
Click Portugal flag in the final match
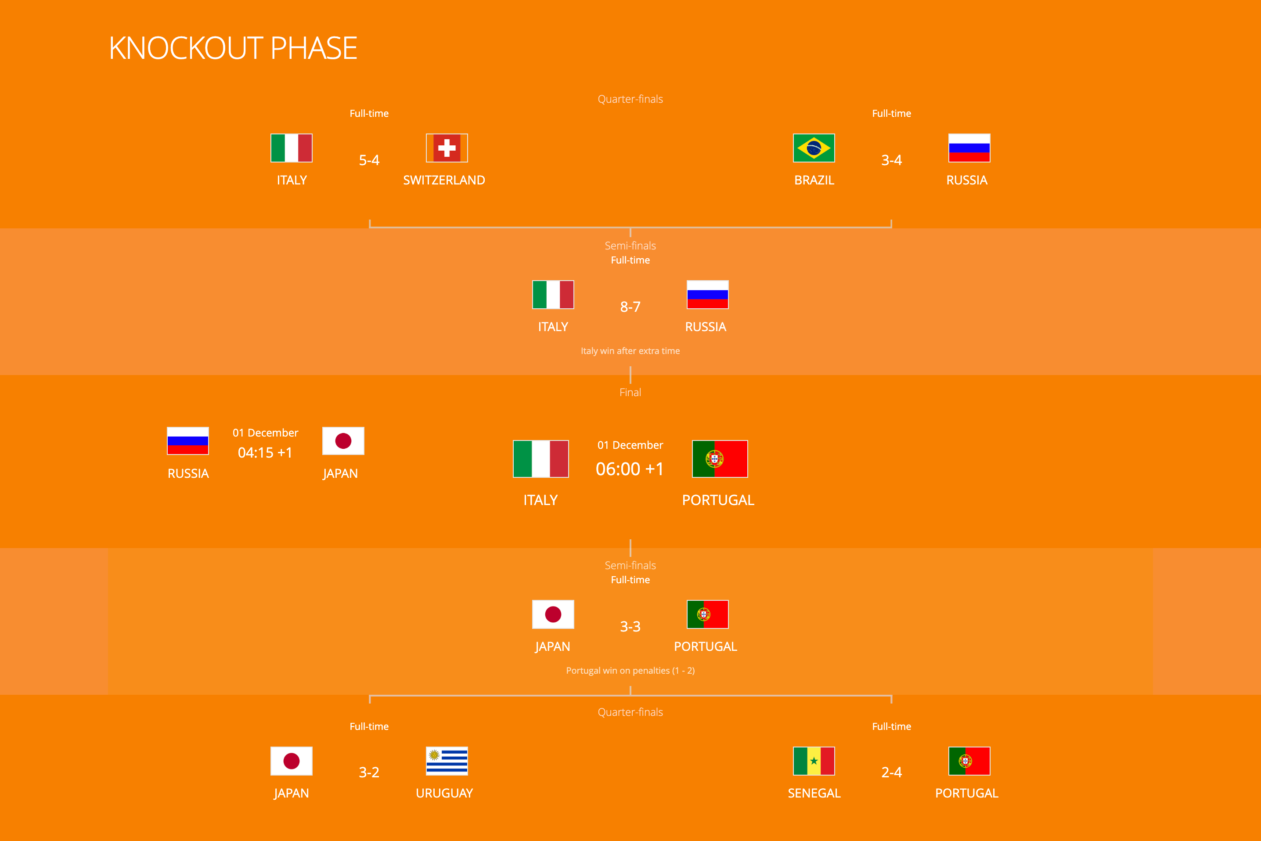pos(720,458)
